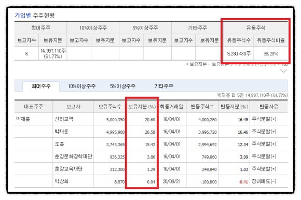This screenshot has width=301, height=200.
Task: Click the 4,995,900 shares value
Action: pyautogui.click(x=115, y=132)
